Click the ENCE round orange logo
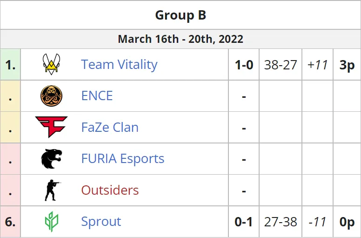The height and width of the screenshot is (238, 361). coord(51,95)
